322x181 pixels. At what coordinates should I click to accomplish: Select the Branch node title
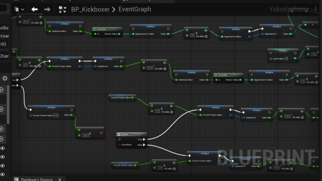pyautogui.click(x=125, y=134)
